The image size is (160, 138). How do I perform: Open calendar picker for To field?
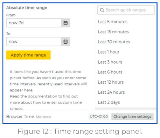tap(65, 42)
